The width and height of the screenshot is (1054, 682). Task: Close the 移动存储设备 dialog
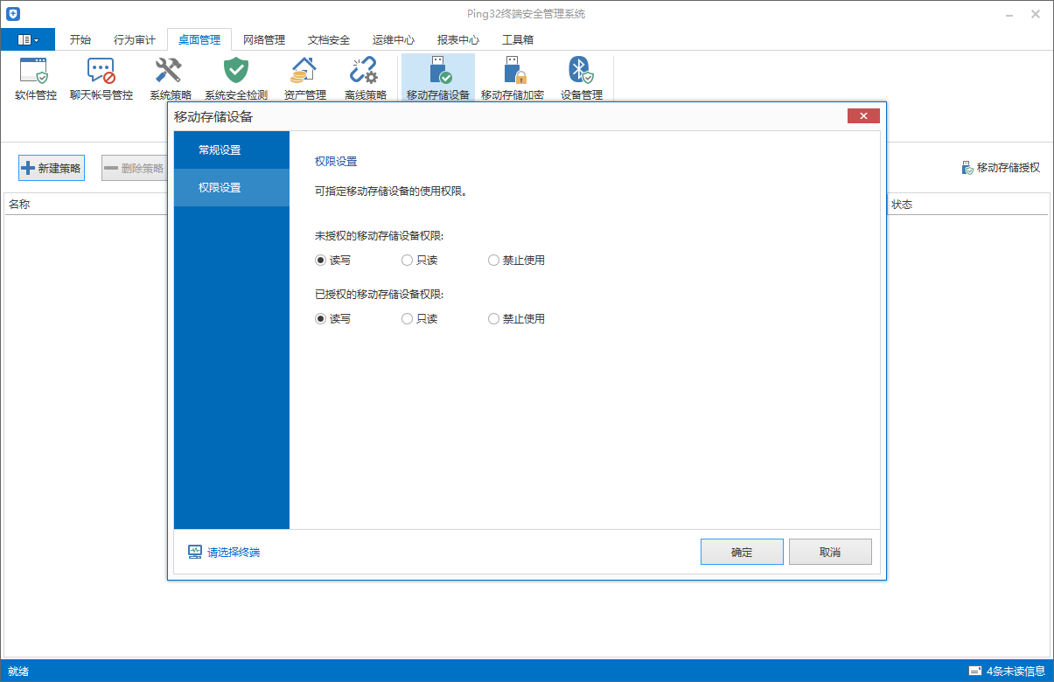[x=863, y=116]
